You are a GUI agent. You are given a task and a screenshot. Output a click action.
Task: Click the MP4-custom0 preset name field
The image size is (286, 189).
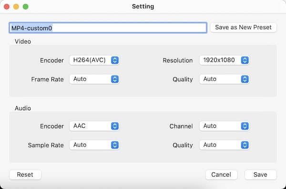pyautogui.click(x=108, y=28)
